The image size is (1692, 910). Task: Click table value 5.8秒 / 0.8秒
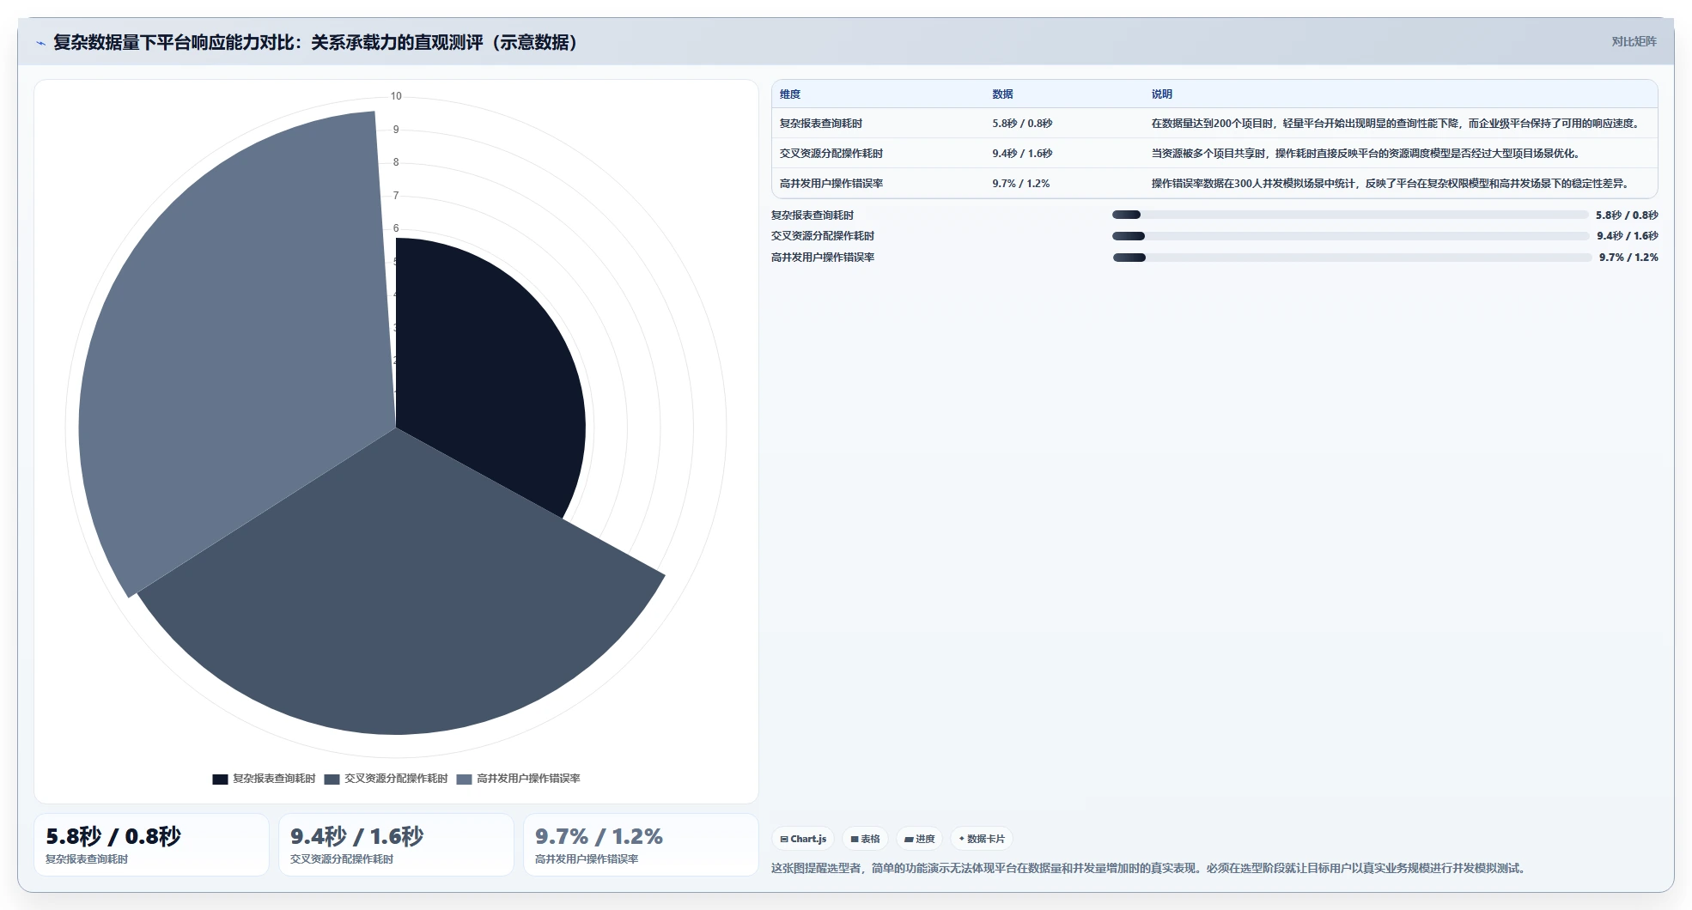pyautogui.click(x=1022, y=124)
